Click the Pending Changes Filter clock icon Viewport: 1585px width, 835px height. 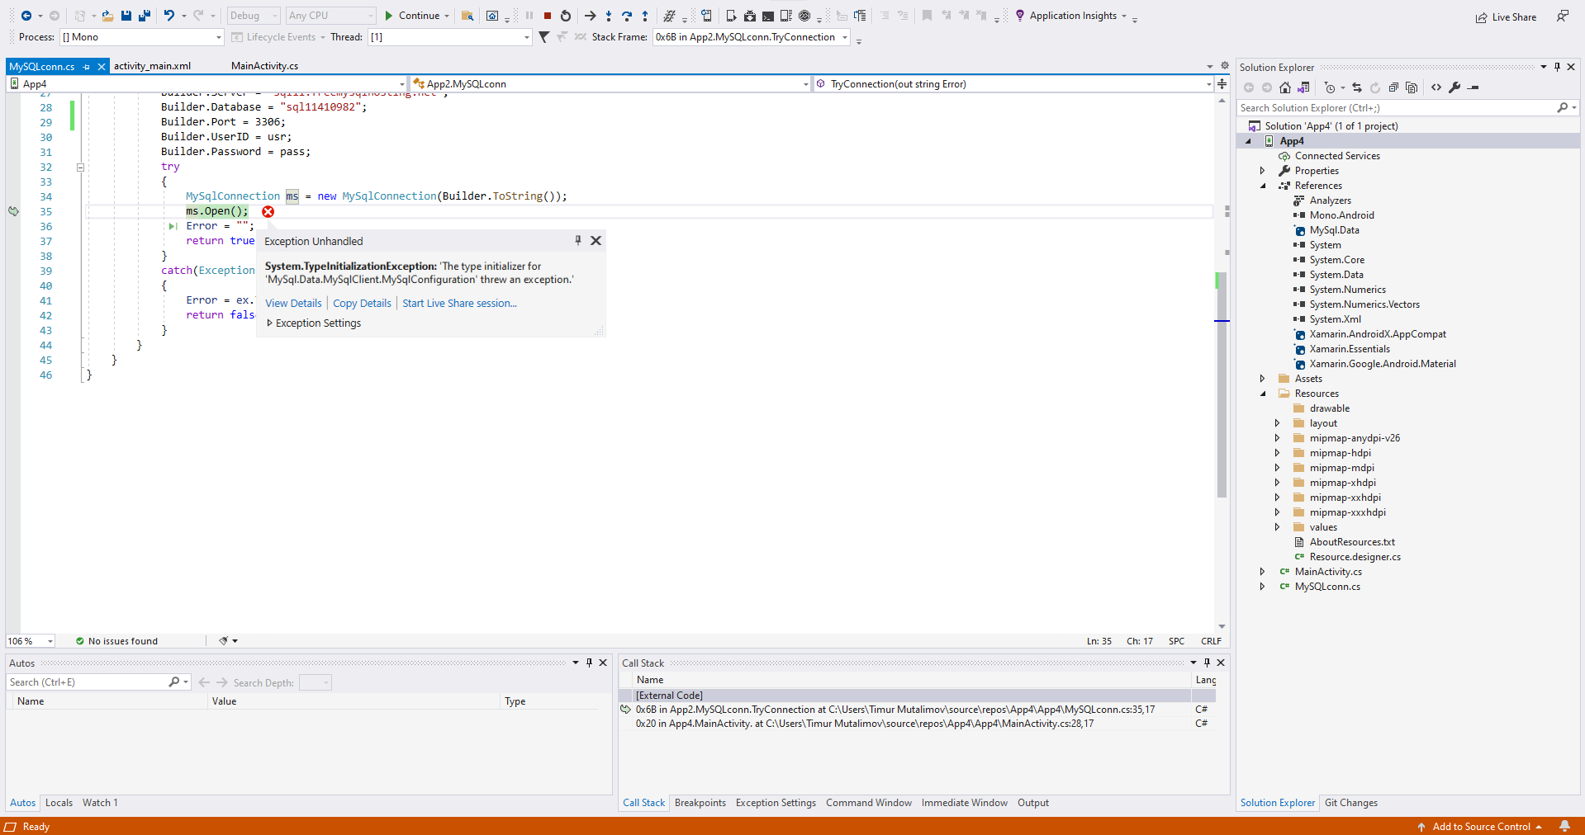tap(1329, 87)
